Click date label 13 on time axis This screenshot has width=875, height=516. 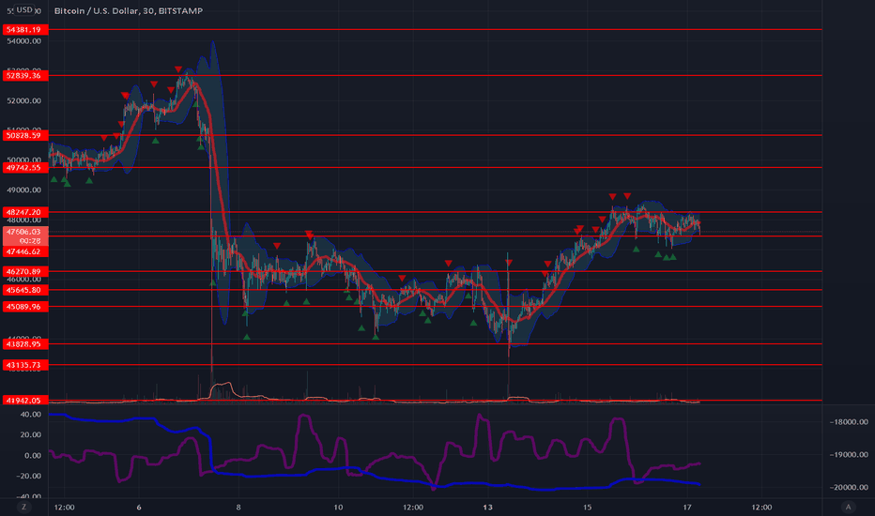point(487,507)
